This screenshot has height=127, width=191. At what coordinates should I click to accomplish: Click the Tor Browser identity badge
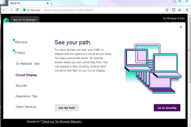[32, 10]
